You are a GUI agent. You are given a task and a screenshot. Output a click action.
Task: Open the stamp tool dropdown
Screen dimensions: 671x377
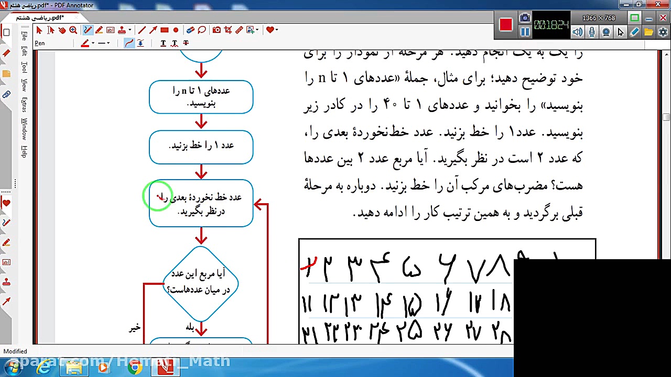131,30
